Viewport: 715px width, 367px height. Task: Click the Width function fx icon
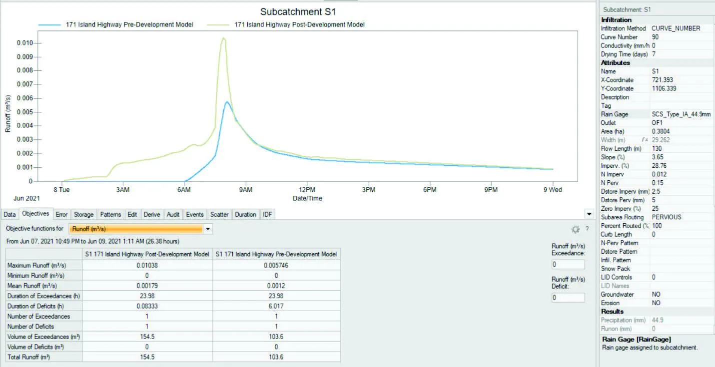pyautogui.click(x=644, y=140)
